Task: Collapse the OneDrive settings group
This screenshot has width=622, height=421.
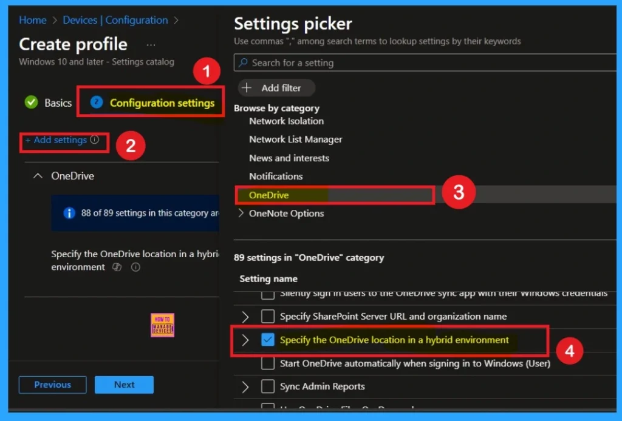Action: 38,176
